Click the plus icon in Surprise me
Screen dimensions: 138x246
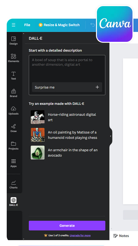(97, 87)
